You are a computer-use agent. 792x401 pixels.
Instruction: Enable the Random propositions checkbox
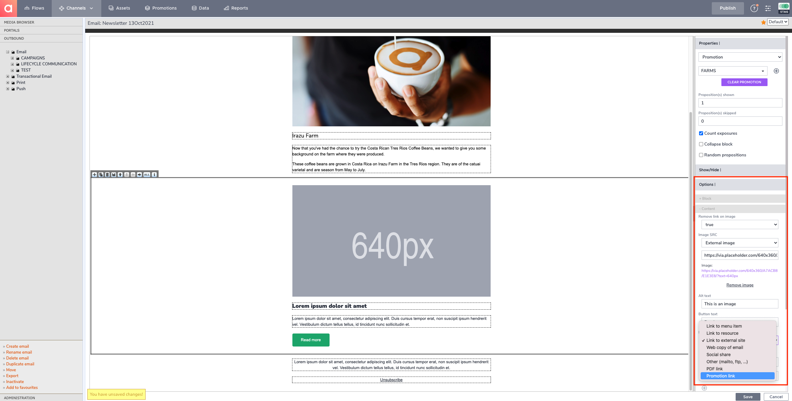(x=701, y=155)
